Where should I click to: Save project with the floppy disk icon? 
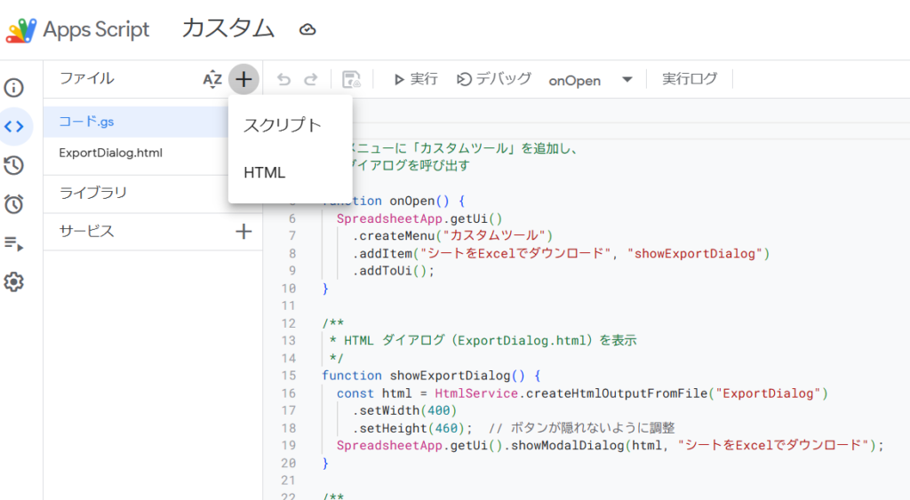coord(351,79)
